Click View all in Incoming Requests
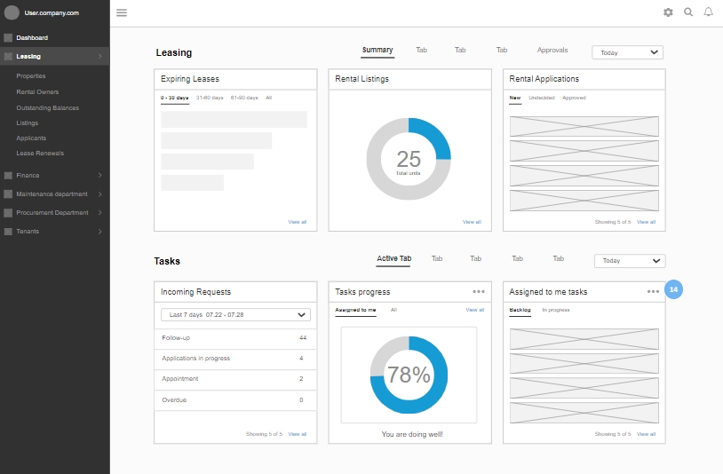Image resolution: width=723 pixels, height=474 pixels. 298,434
